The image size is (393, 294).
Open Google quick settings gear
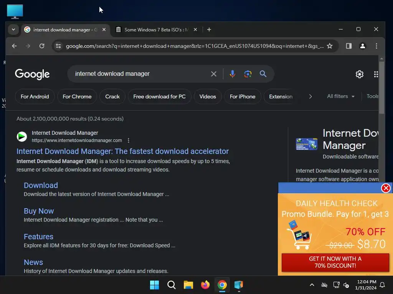[359, 74]
